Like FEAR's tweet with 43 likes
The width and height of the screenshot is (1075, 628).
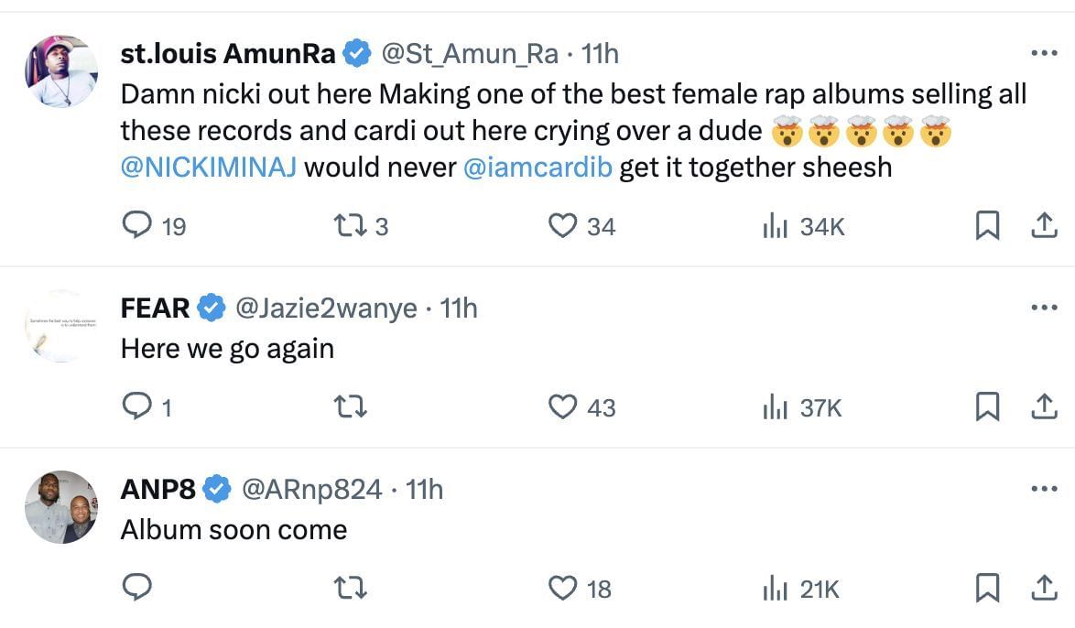click(561, 406)
